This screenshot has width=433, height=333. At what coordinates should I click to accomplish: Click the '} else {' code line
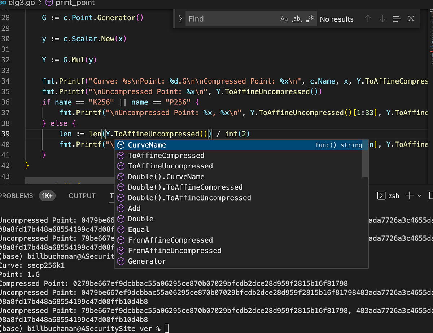tap(59, 123)
